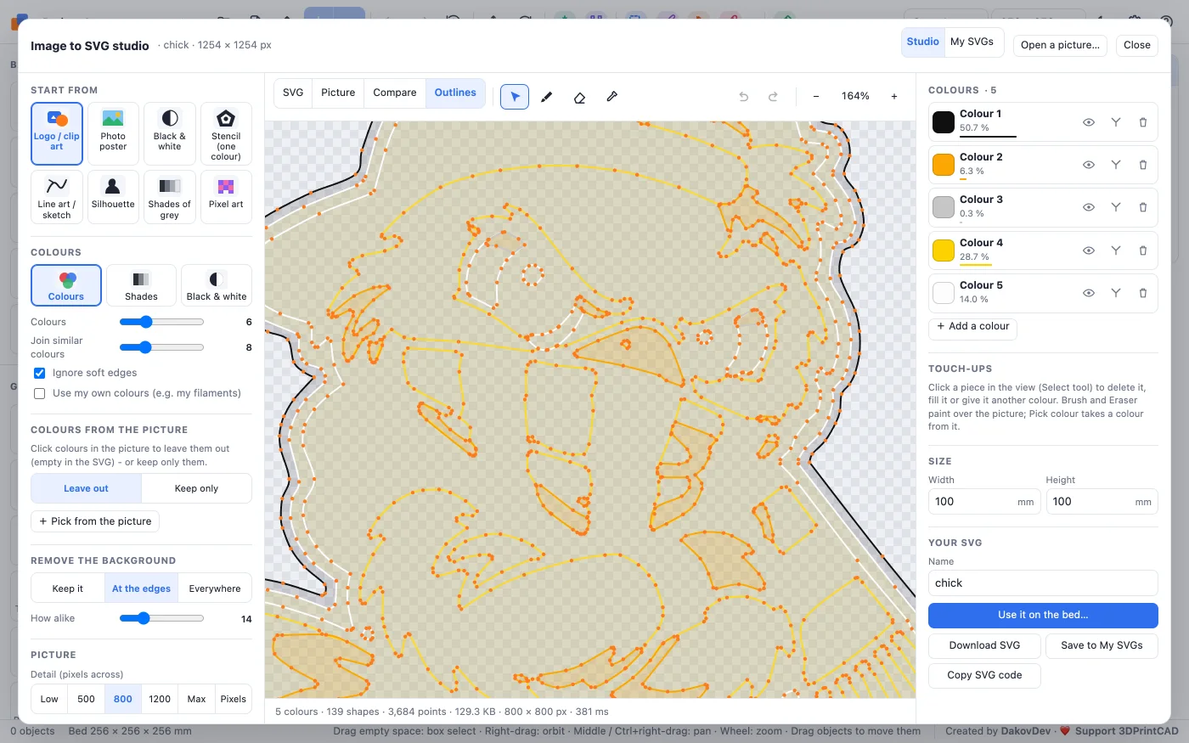Show the Picture view tab
Image resolution: width=1189 pixels, height=743 pixels.
338,93
